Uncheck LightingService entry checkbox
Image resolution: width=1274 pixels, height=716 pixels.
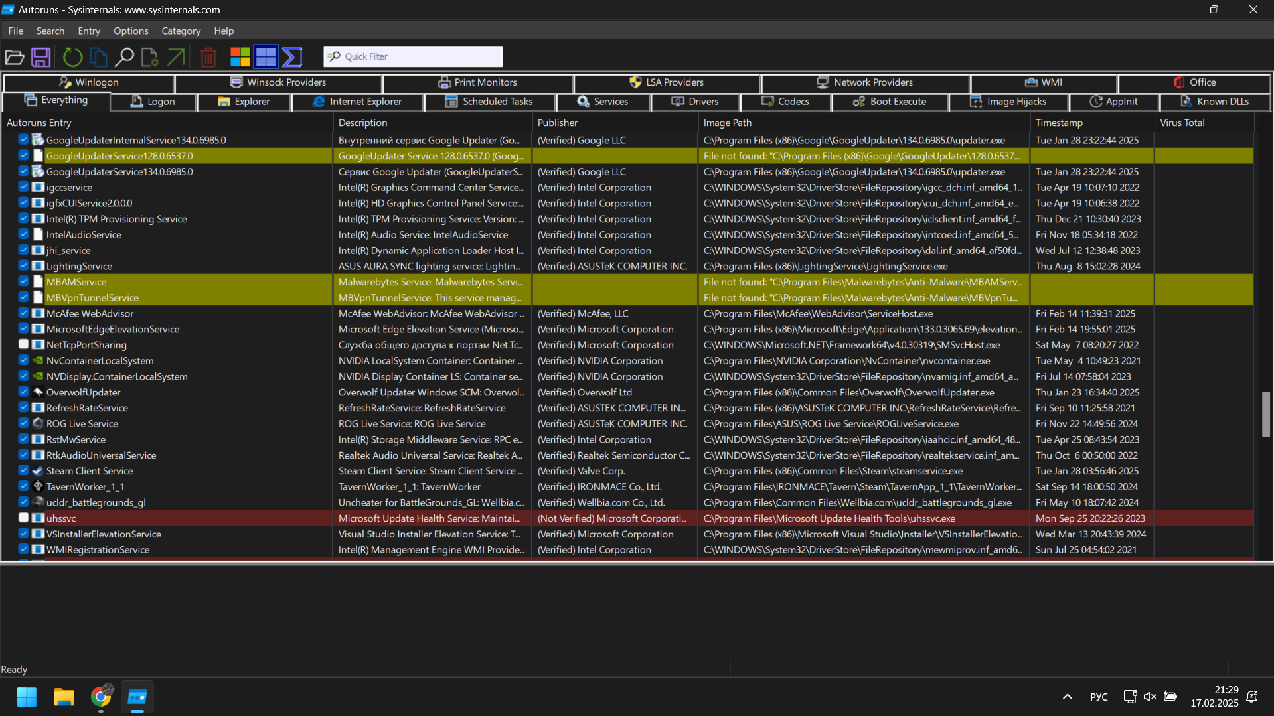point(23,266)
